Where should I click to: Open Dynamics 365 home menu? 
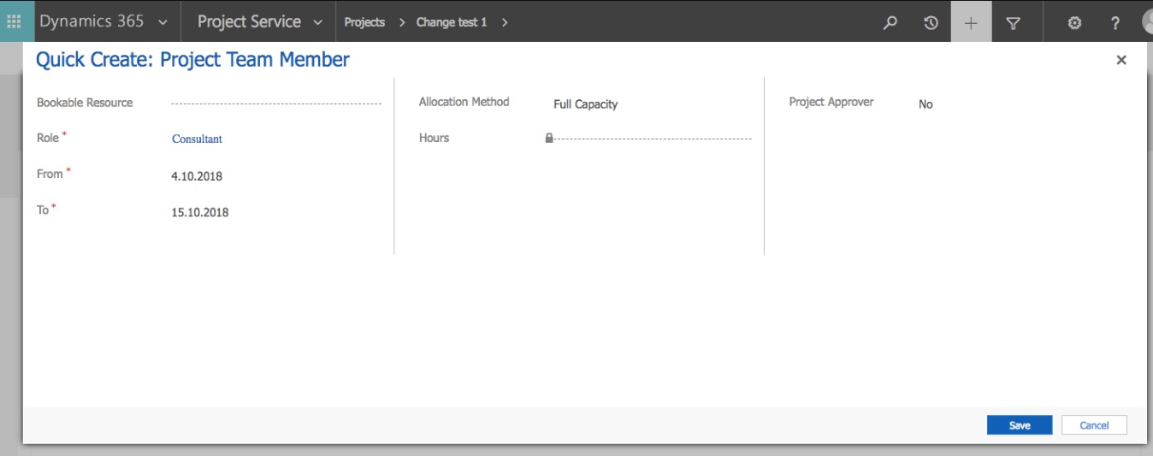[x=92, y=21]
